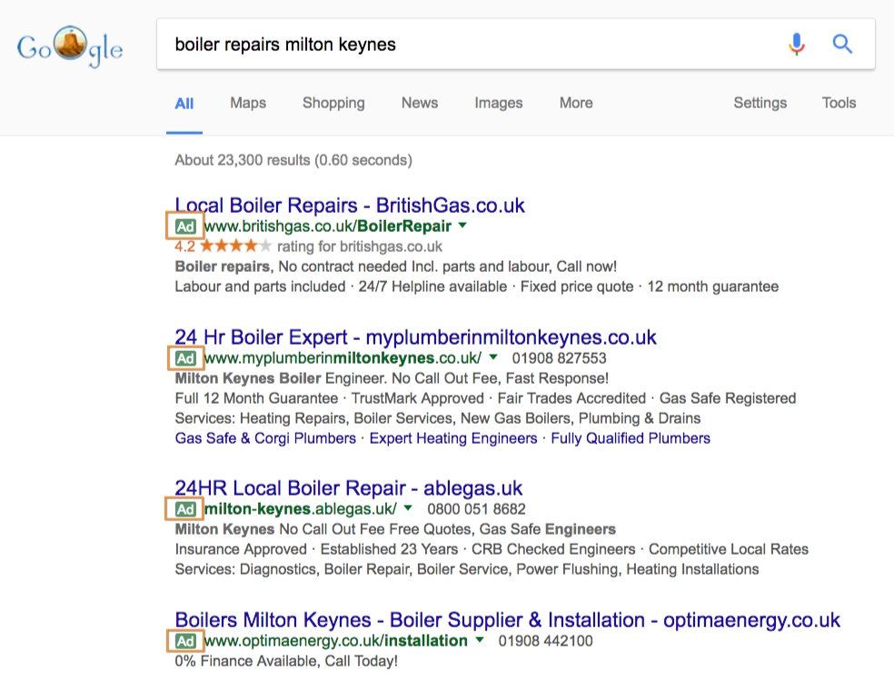Open 24HR Local Boiler Repair ablegas link

(x=348, y=488)
